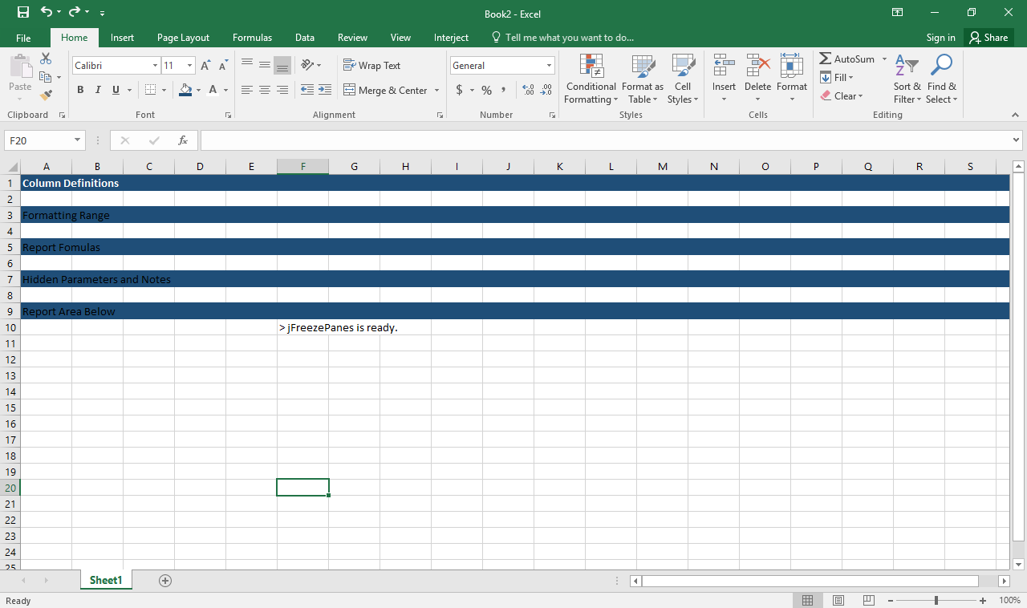Image resolution: width=1027 pixels, height=608 pixels.
Task: Click Sign in link
Action: click(940, 38)
